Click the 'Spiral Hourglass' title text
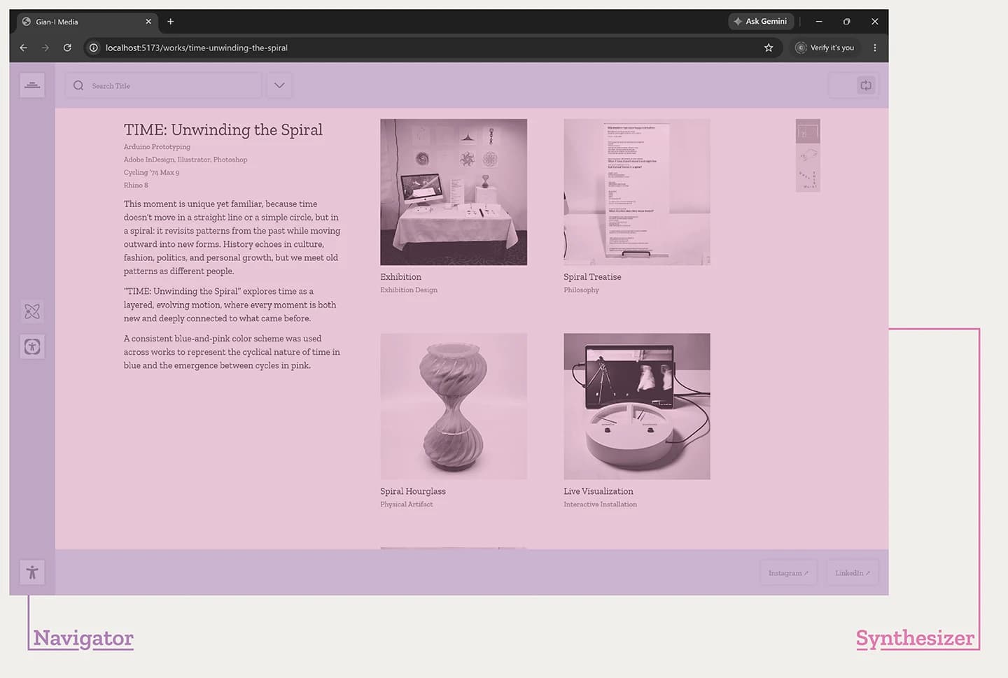The width and height of the screenshot is (1008, 678). pyautogui.click(x=413, y=491)
